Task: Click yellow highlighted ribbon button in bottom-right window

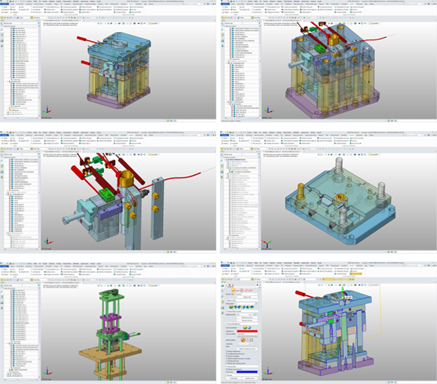Action: tap(356, 274)
